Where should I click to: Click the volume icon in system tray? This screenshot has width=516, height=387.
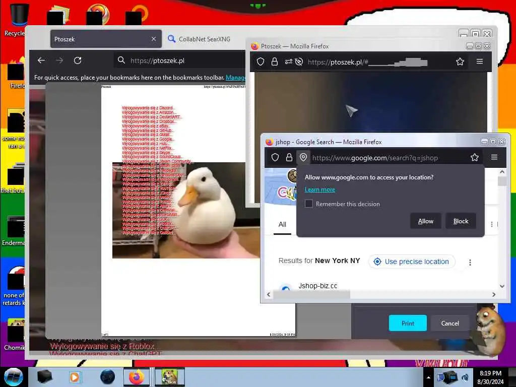pos(465,377)
